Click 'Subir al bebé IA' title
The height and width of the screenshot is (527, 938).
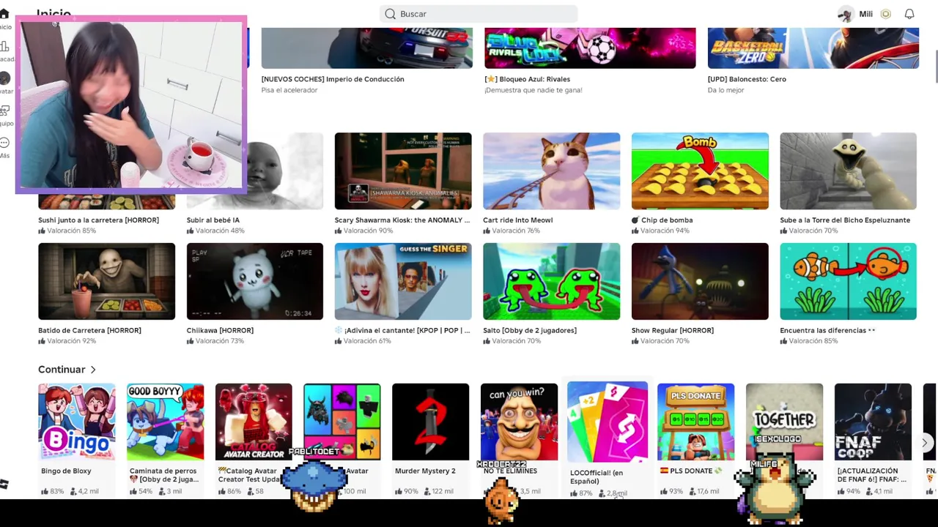pyautogui.click(x=213, y=220)
